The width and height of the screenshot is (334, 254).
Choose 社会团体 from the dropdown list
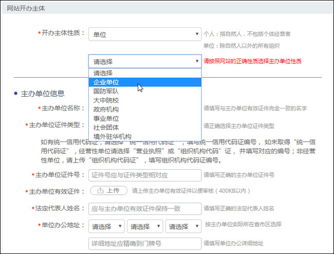click(x=145, y=128)
